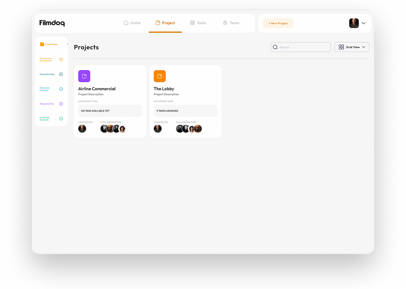
Task: Click the 5 Tasks Assigned box
Action: pyautogui.click(x=185, y=111)
